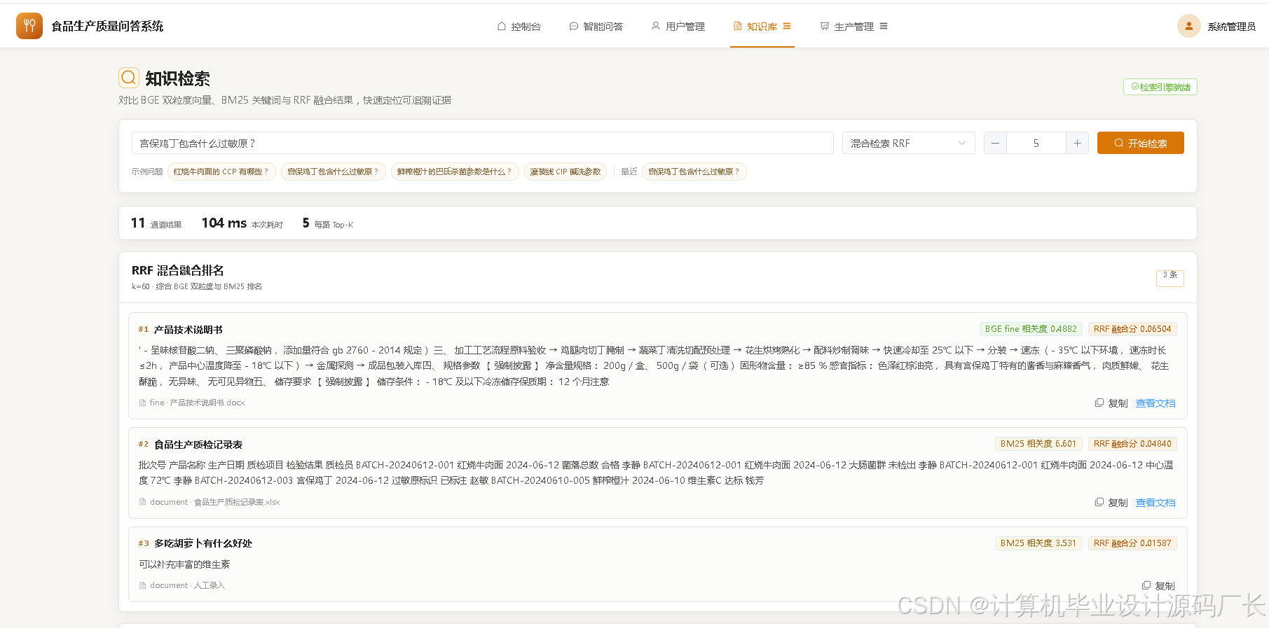
Task: Click result title 食品生产质检记录表
Action: coord(198,445)
